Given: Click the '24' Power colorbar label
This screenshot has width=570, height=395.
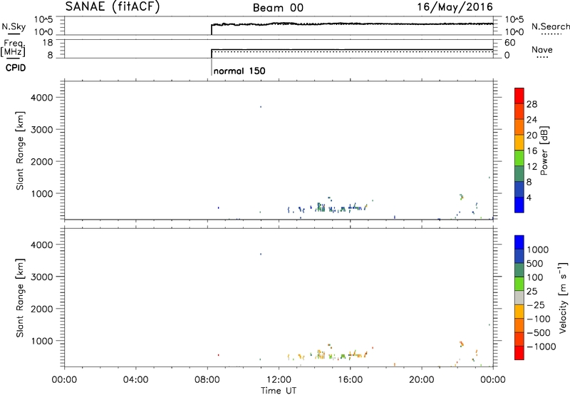Looking at the screenshot, I should click(x=532, y=120).
